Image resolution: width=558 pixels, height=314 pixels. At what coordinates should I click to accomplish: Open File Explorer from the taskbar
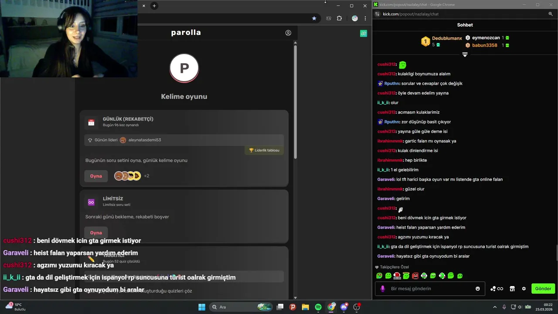pos(305,307)
